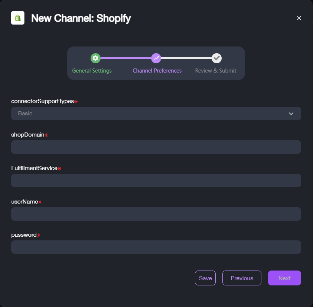Select the Channel Preferences step label

pos(157,71)
